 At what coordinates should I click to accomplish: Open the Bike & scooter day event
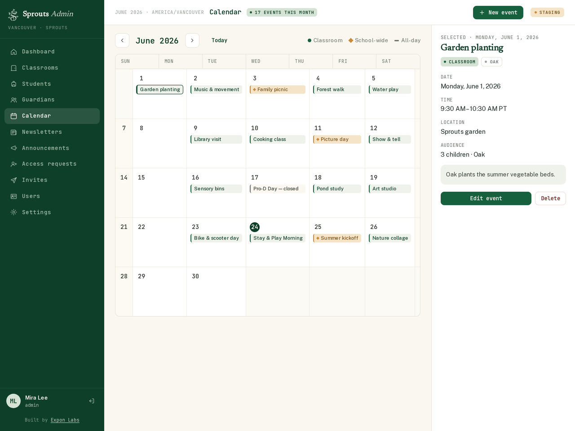click(216, 238)
